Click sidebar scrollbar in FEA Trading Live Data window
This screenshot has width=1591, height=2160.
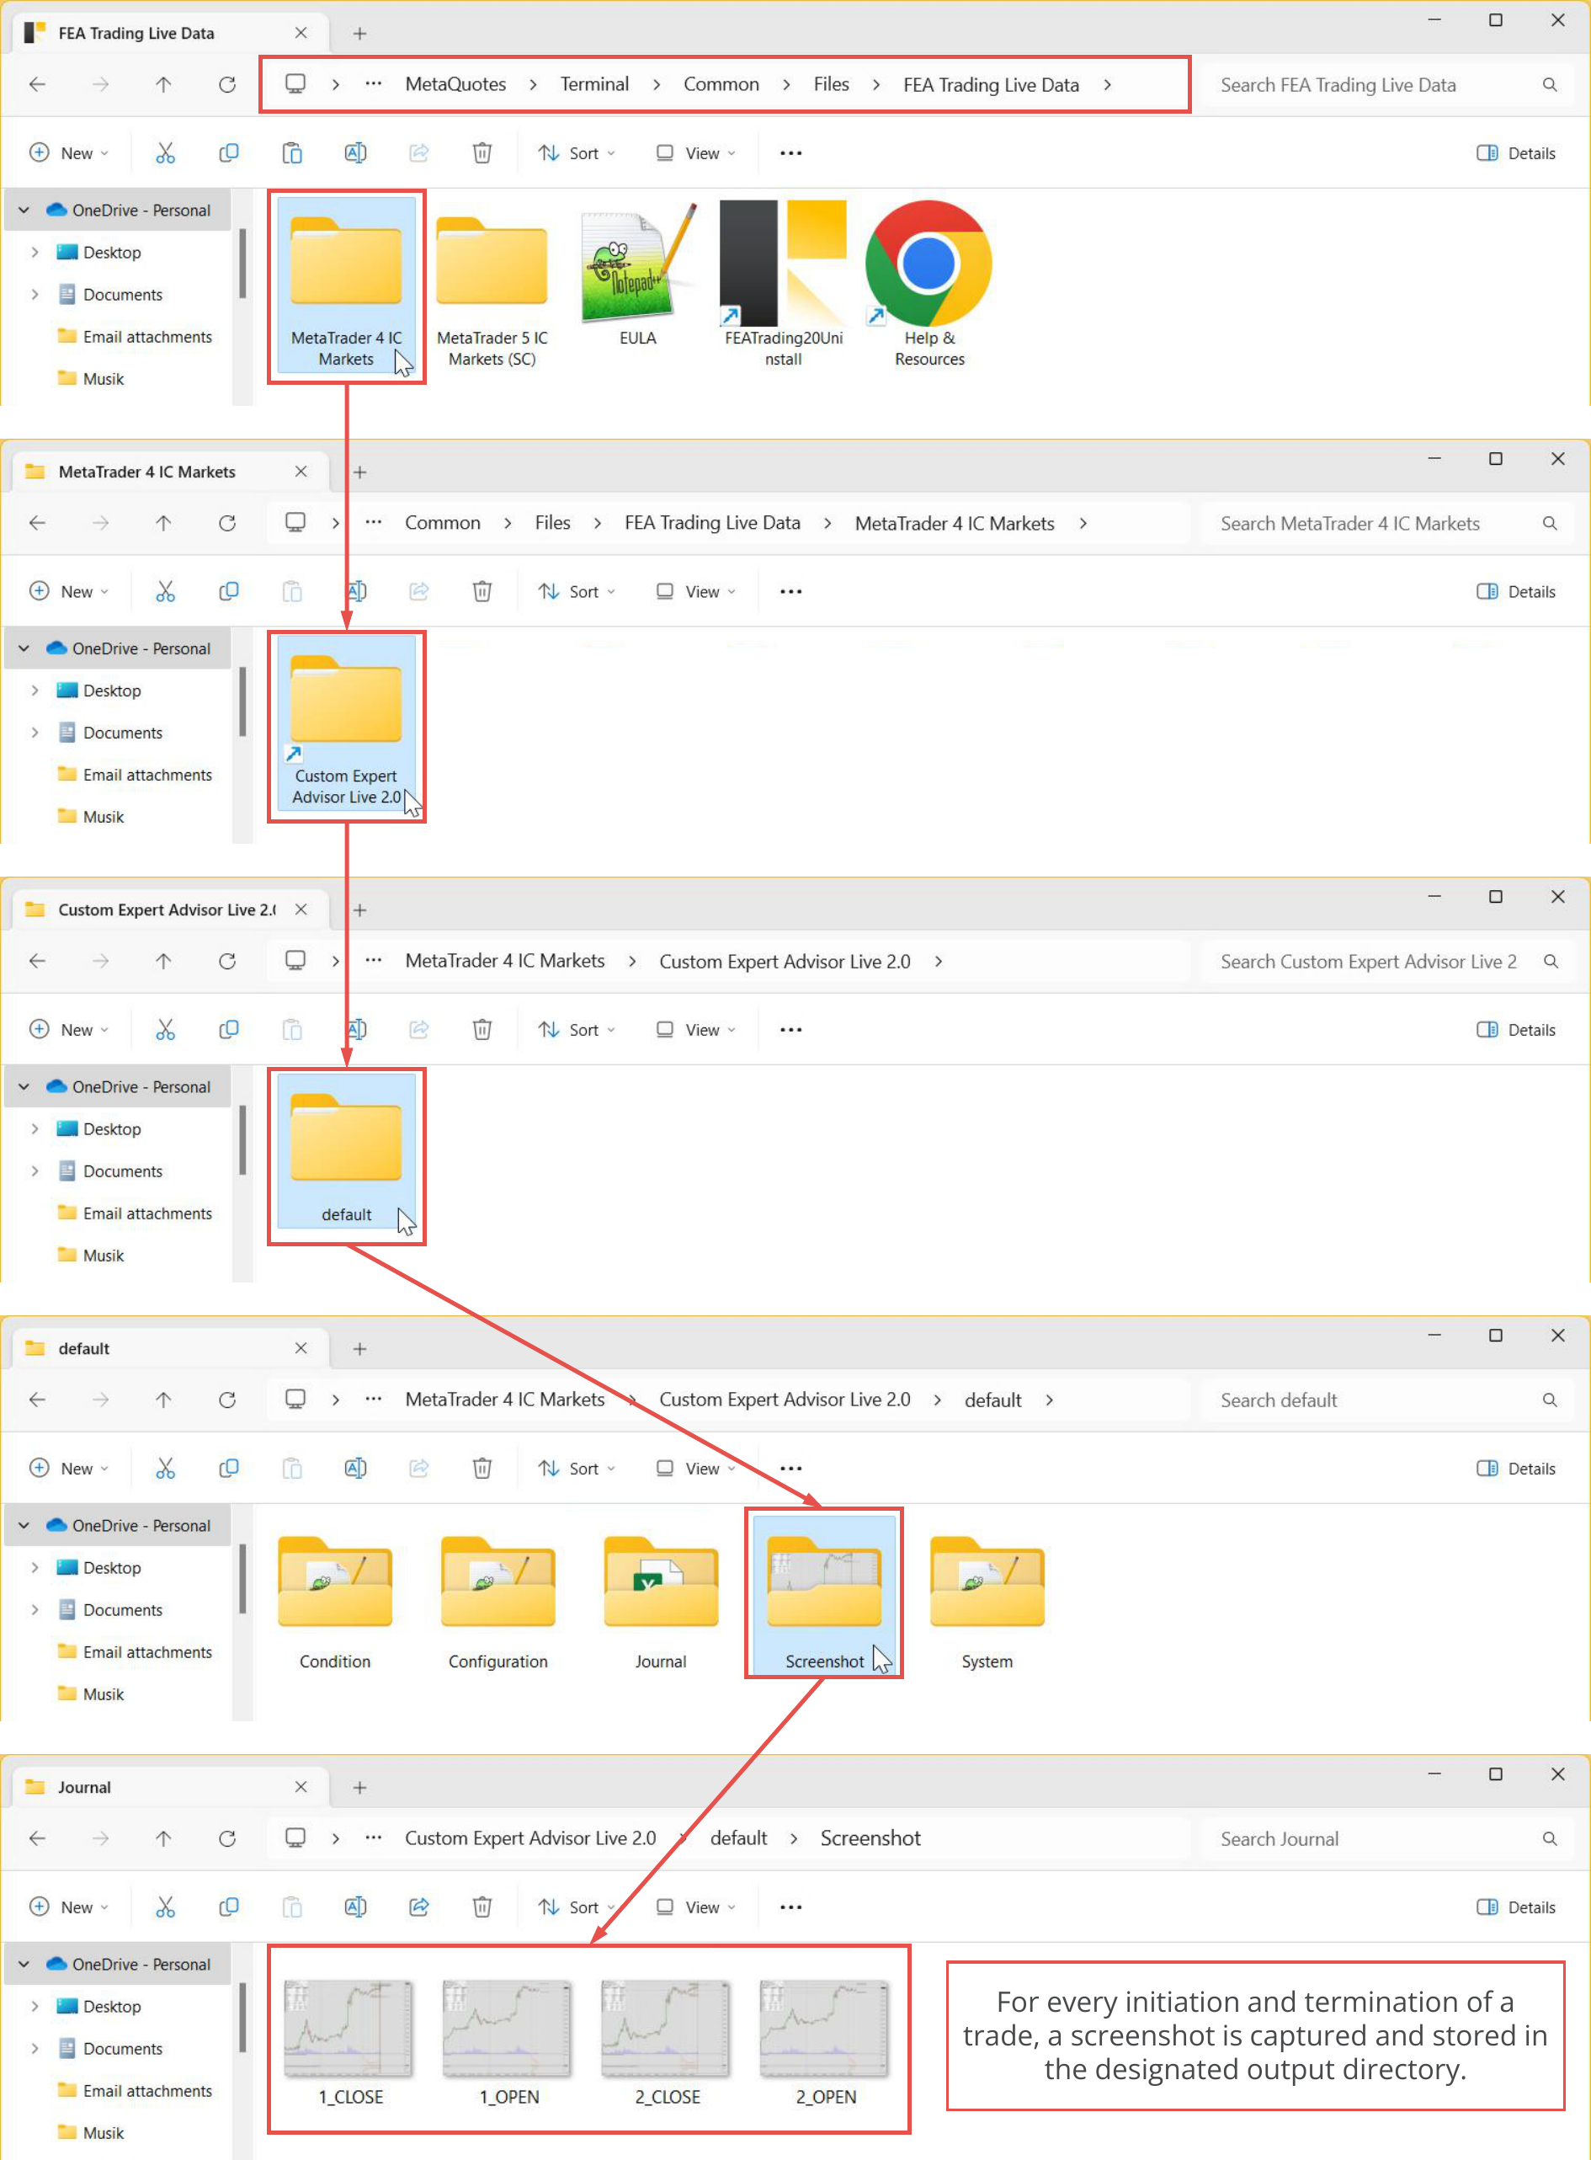pyautogui.click(x=242, y=264)
